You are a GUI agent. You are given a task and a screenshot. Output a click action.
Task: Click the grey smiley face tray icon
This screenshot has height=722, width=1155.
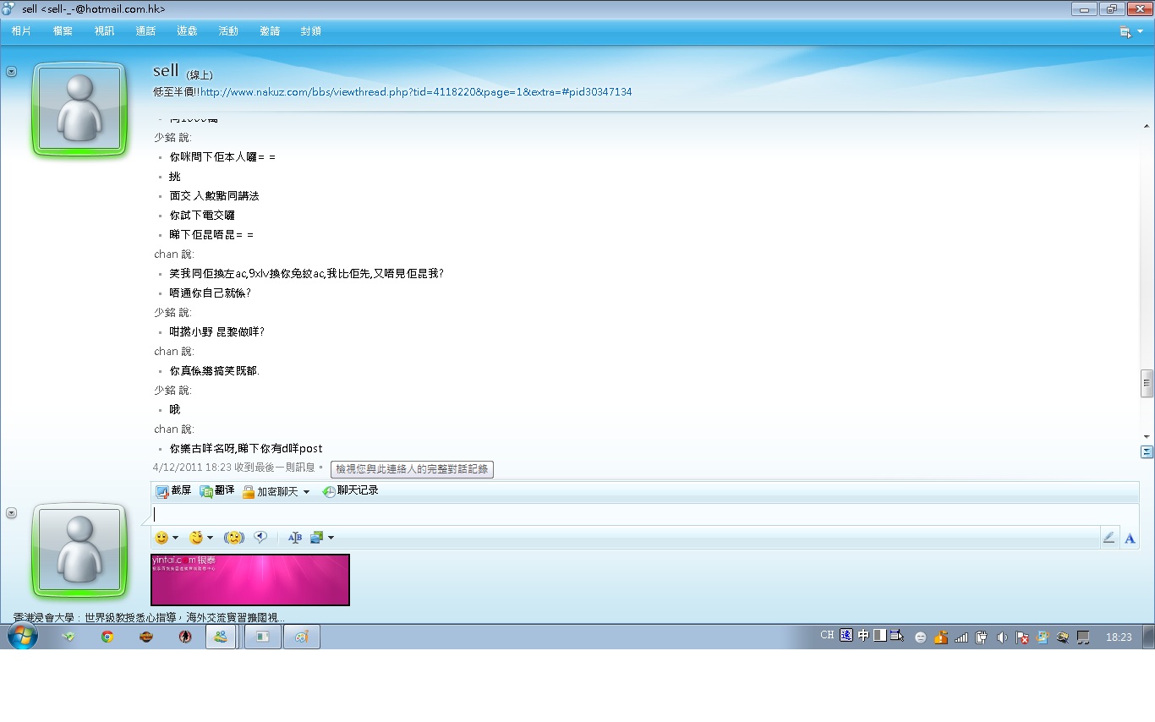pyautogui.click(x=921, y=638)
